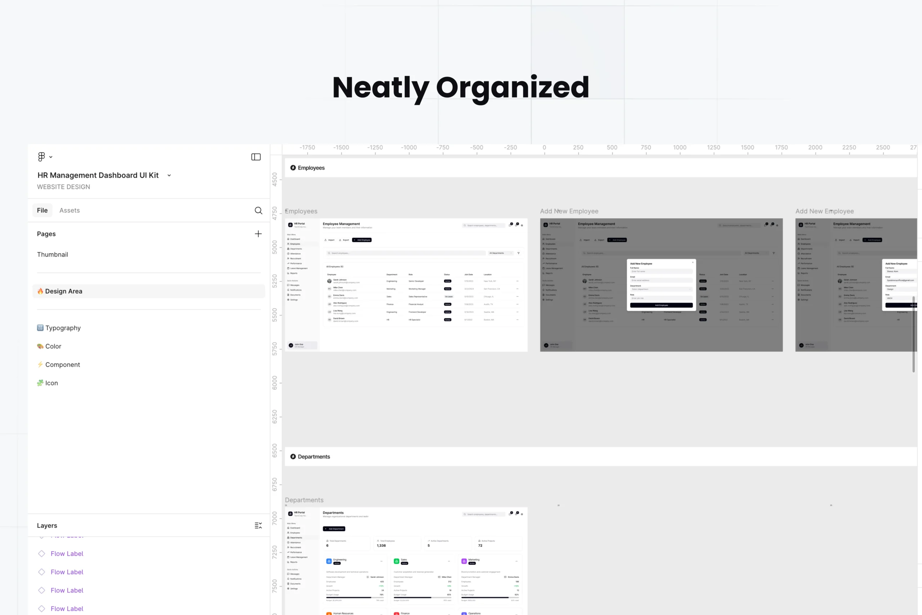
Task: Add a new page with plus icon
Action: 258,234
